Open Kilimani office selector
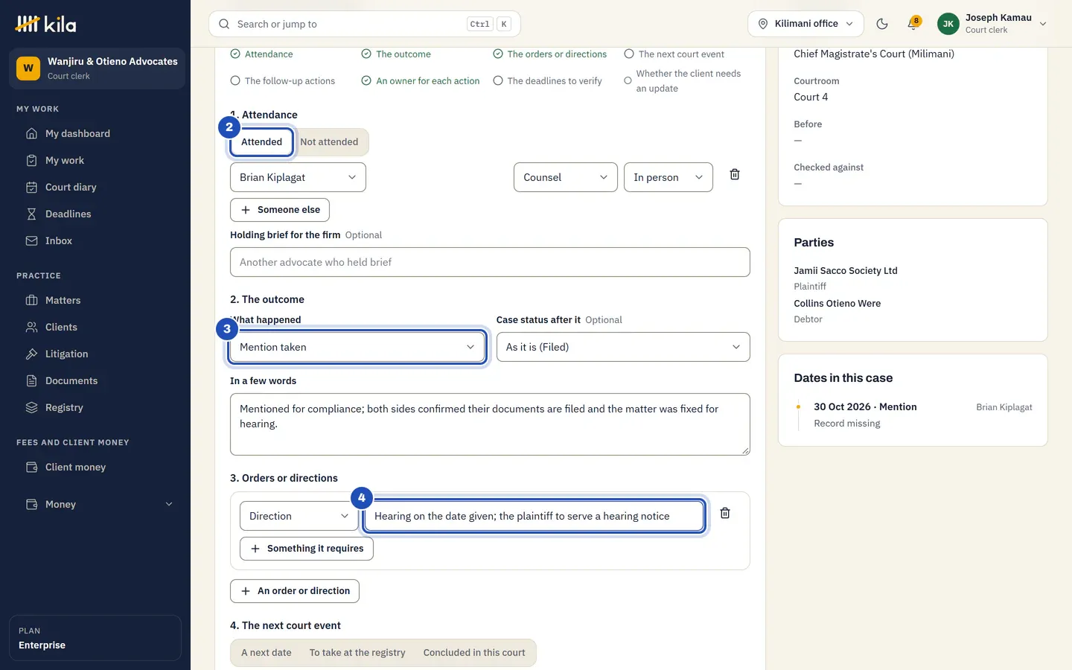The height and width of the screenshot is (670, 1072). [x=805, y=24]
